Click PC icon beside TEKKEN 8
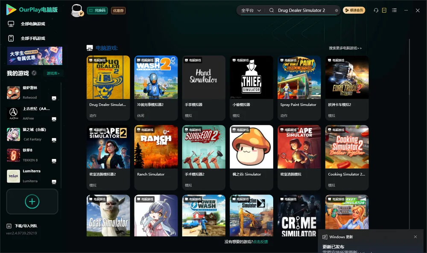Viewport: 427px width, 253px height. click(x=54, y=161)
